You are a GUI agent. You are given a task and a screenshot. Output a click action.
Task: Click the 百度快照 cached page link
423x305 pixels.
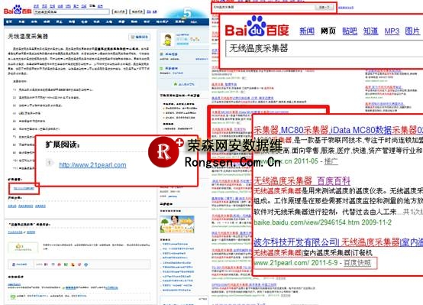357,263
